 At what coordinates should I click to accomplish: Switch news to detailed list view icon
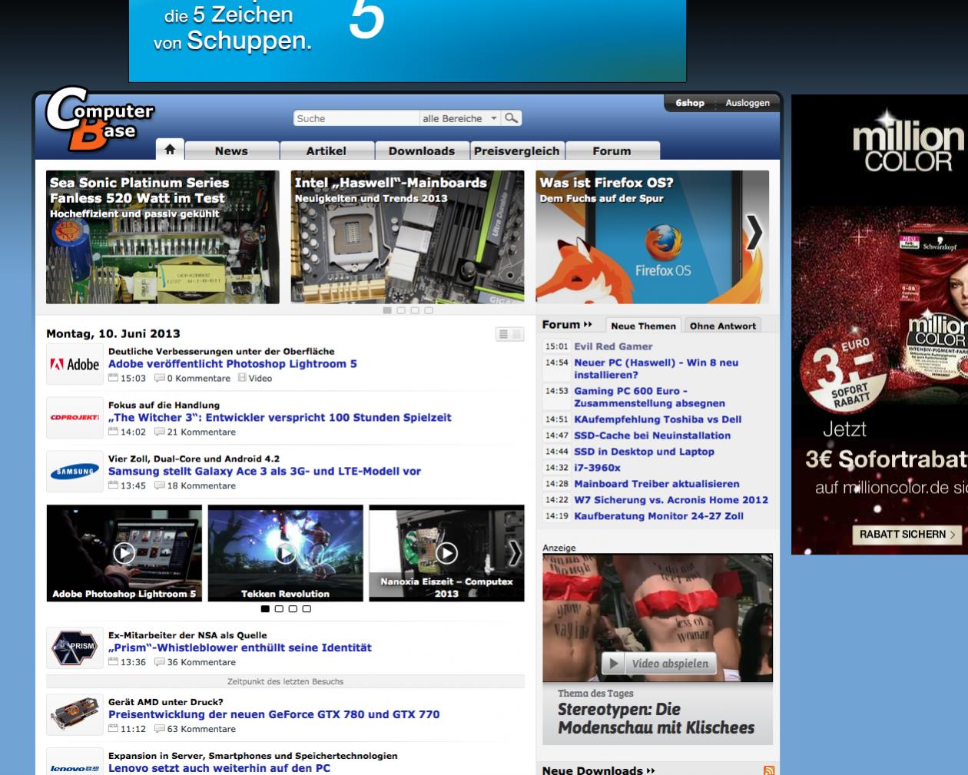503,334
